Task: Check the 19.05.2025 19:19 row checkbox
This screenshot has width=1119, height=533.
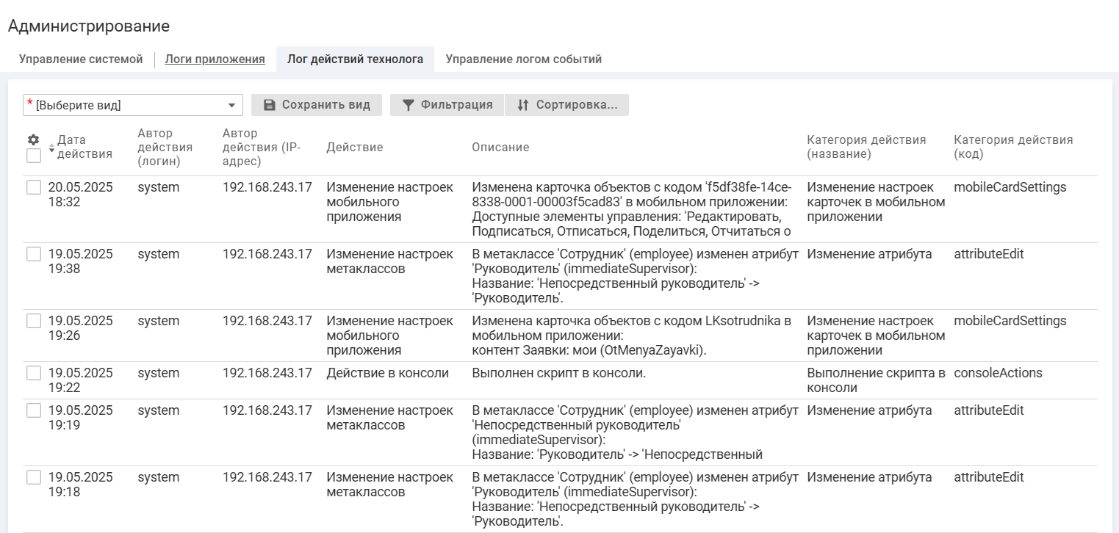Action: [x=34, y=410]
